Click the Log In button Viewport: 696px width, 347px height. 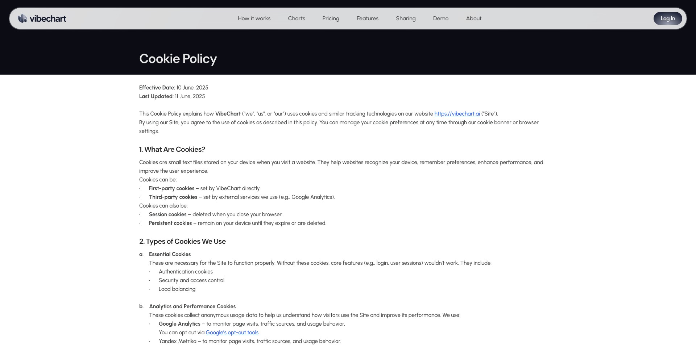(x=668, y=18)
